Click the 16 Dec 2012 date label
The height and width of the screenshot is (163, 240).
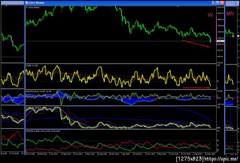(114, 154)
